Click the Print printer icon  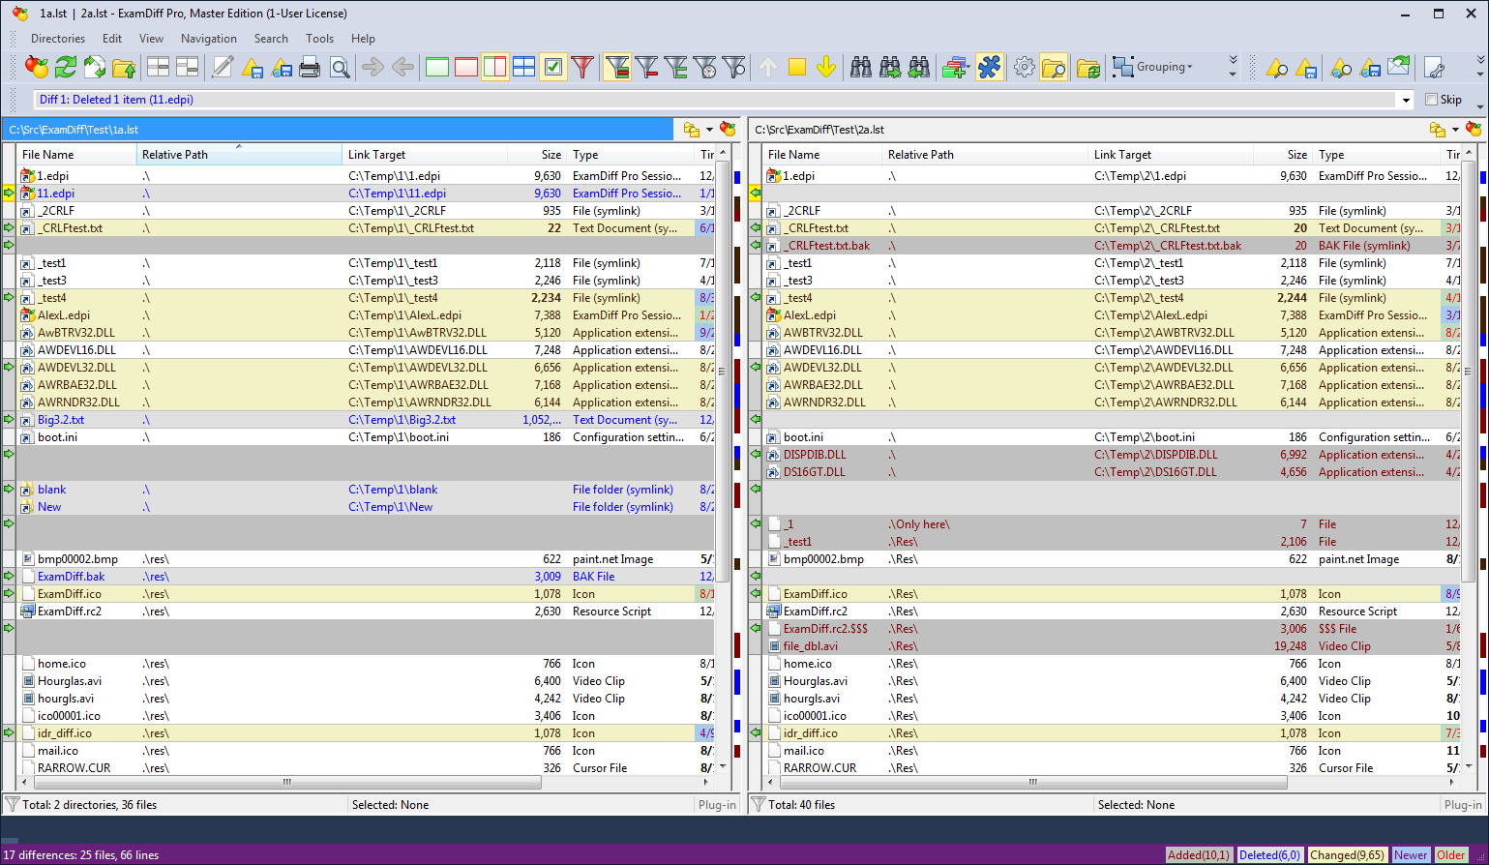tap(310, 67)
